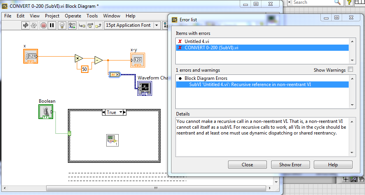Select the Recursive reference error line
The width and height of the screenshot is (365, 195).
262,85
